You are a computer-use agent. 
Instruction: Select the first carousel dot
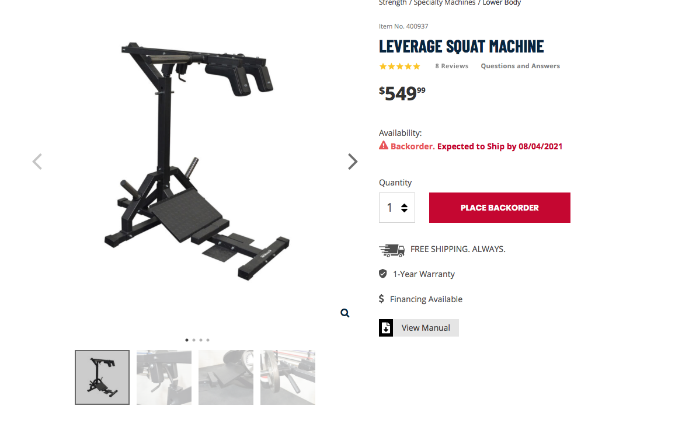point(187,340)
